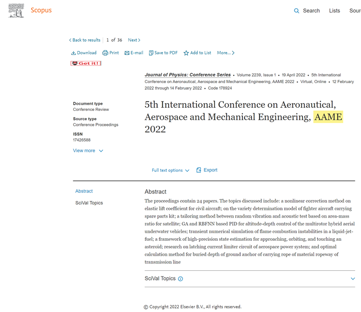Click Add to List text

[201, 53]
